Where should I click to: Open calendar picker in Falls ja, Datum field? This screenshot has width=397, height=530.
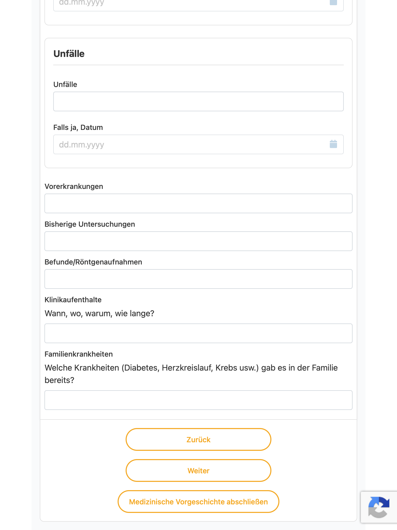click(x=333, y=144)
